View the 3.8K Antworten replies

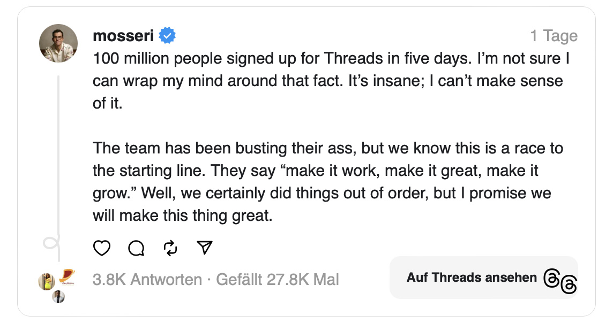pos(147,280)
